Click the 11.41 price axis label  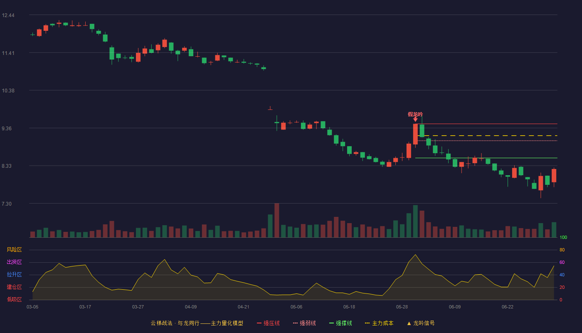[x=8, y=53]
